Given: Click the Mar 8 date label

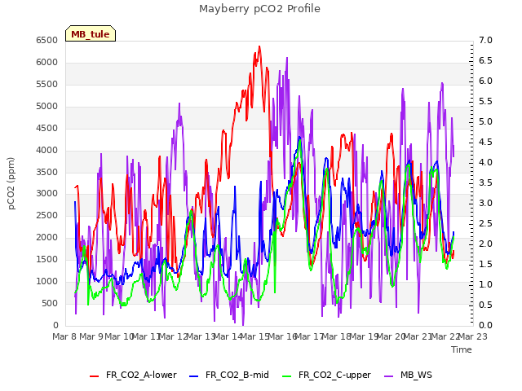Looking at the screenshot, I should 64,336.
